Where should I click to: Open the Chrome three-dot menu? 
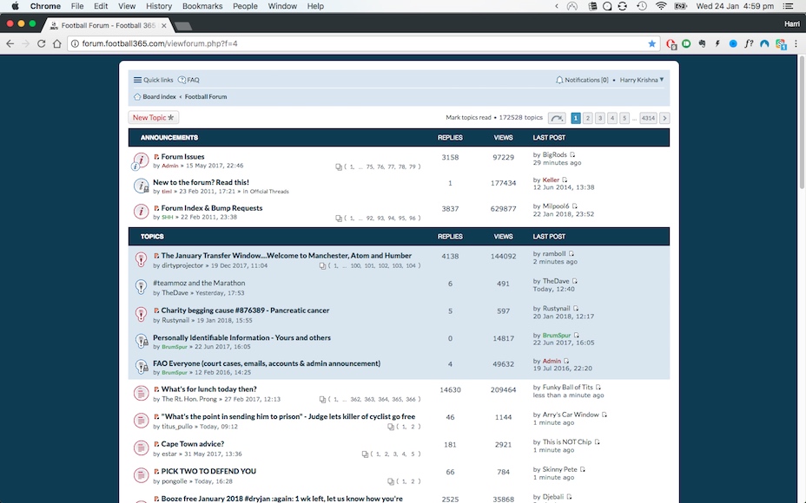pos(796,43)
